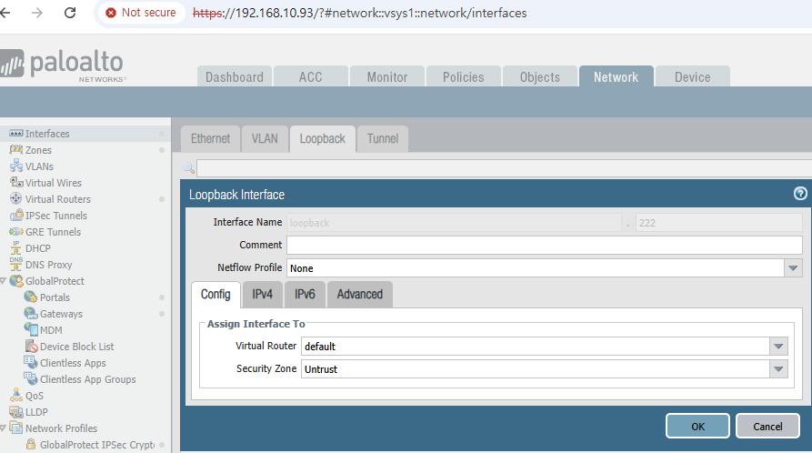The width and height of the screenshot is (812, 453).
Task: Click the IPSec Tunnels icon
Action: [16, 215]
